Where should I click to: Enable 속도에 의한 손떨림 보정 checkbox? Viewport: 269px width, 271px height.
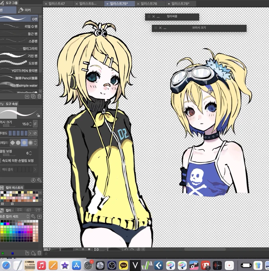point(0,161)
